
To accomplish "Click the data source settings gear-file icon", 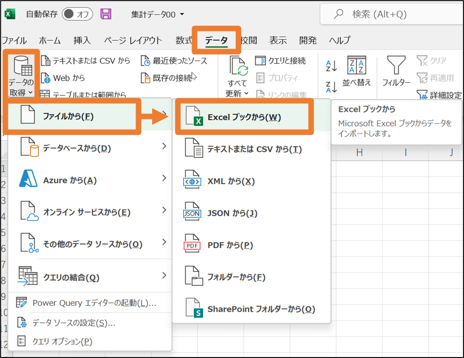I will pyautogui.click(x=22, y=322).
